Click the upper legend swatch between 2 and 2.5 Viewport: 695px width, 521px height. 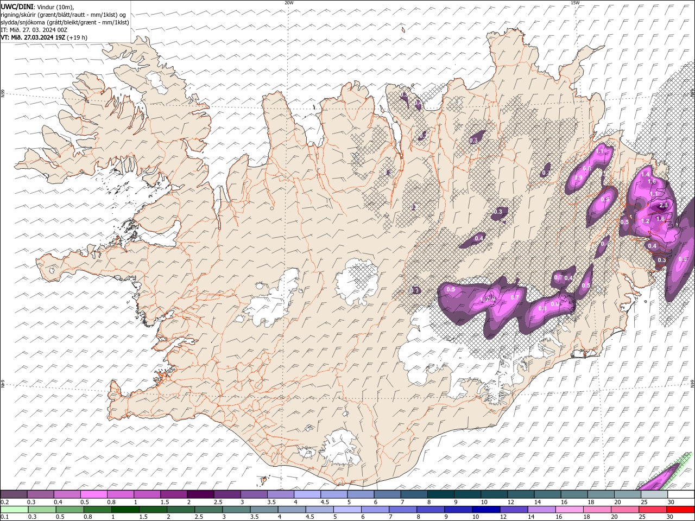coord(200,494)
